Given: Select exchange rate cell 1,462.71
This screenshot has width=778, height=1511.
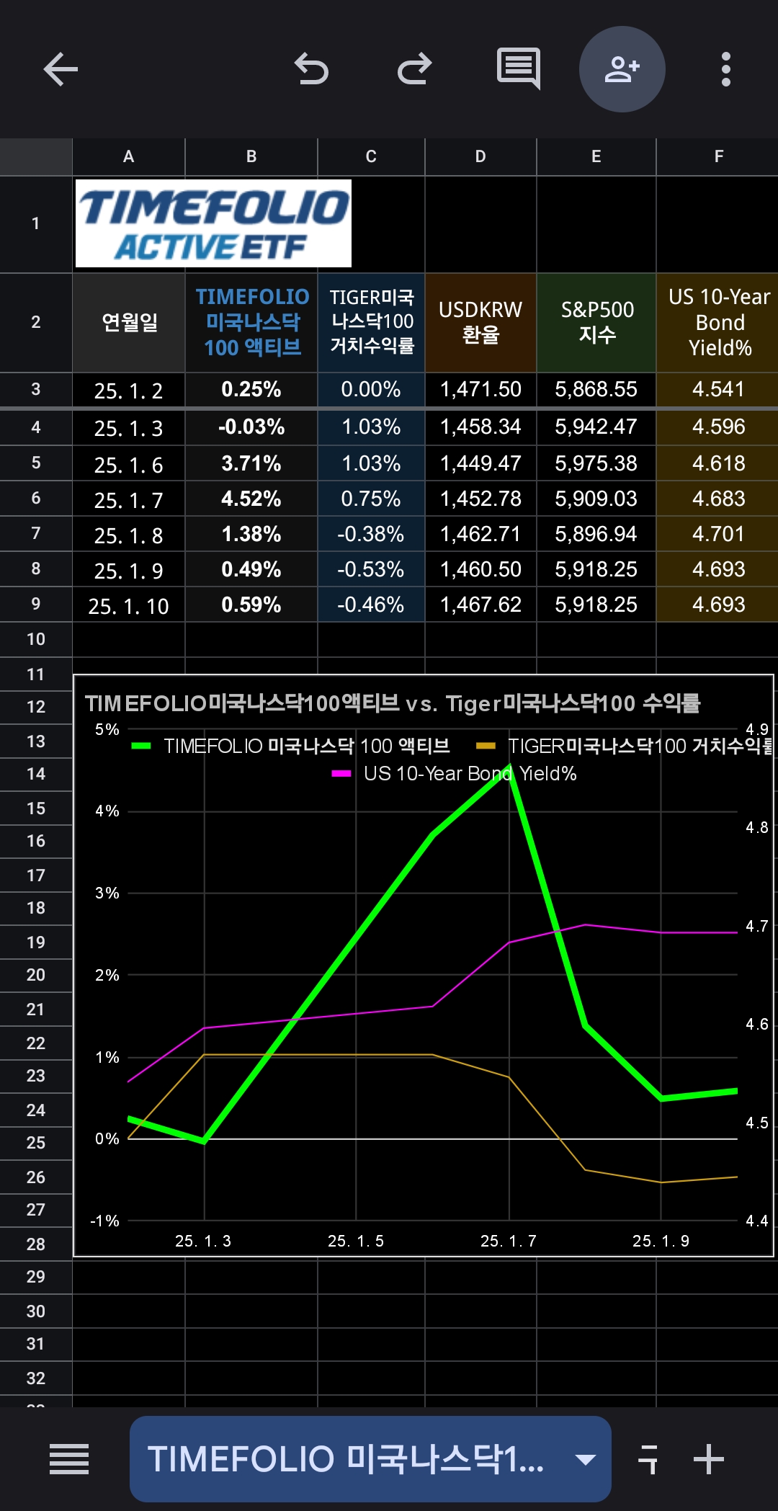Looking at the screenshot, I should (x=480, y=534).
